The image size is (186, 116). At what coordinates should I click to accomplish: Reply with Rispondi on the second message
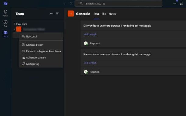[95, 72]
